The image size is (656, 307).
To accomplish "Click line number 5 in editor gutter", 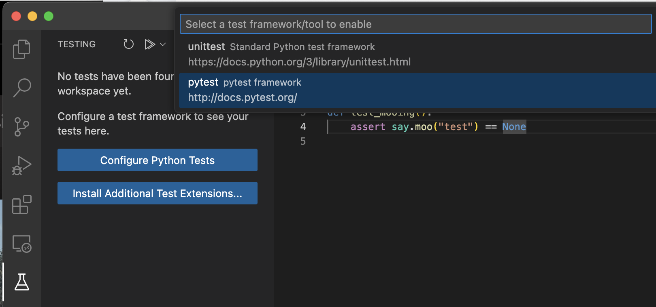I will click(303, 141).
